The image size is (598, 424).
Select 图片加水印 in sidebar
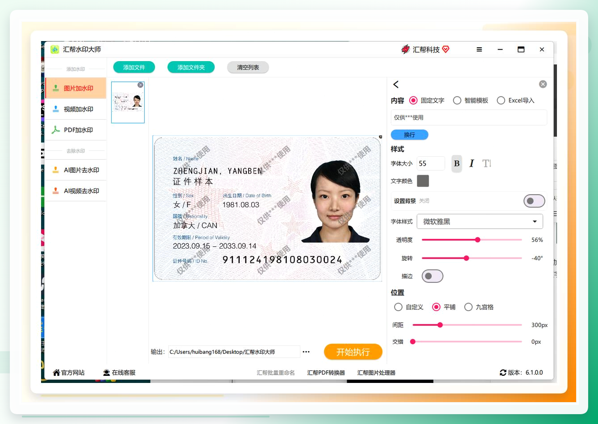(76, 88)
